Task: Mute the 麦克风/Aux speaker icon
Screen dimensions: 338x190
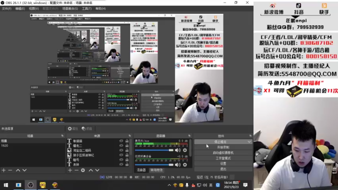Action: click(x=177, y=150)
